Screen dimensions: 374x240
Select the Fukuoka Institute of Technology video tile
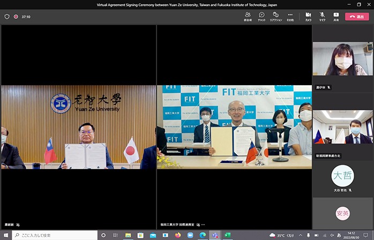234,127
